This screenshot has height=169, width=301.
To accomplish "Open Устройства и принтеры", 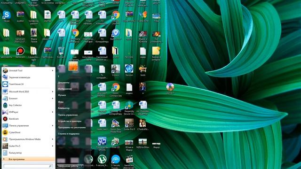I will pos(70,121).
